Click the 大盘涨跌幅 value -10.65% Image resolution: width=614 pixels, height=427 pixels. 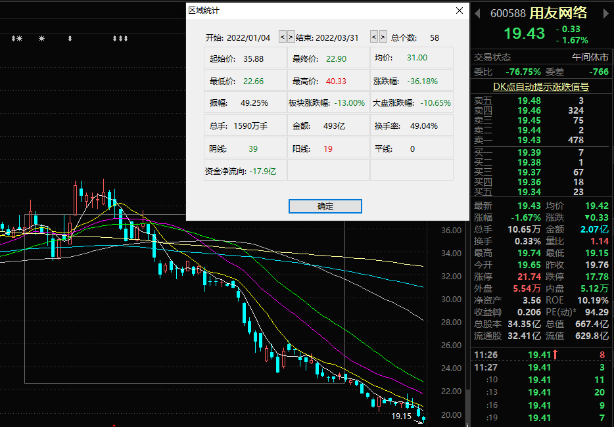[435, 103]
